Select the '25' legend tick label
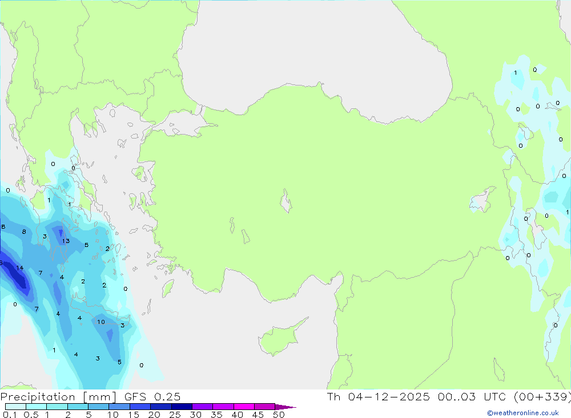The image size is (571, 418). (175, 415)
